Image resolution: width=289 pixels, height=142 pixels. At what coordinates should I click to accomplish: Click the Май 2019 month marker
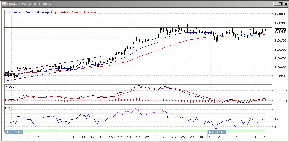point(217,132)
